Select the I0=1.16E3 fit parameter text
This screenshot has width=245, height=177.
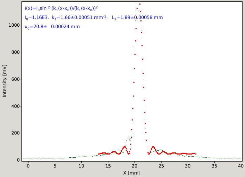tap(36, 18)
